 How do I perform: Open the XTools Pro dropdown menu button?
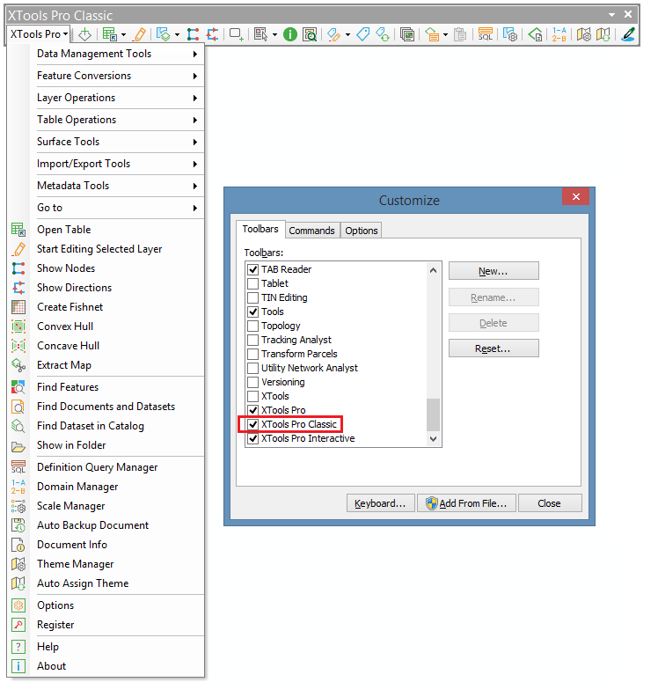coord(39,34)
